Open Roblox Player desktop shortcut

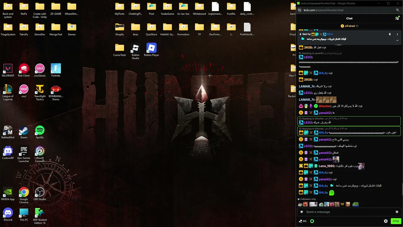point(151,50)
